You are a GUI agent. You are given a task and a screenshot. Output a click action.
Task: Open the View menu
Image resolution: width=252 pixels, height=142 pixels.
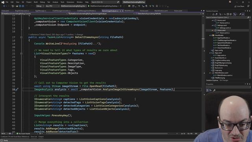coord(17,2)
